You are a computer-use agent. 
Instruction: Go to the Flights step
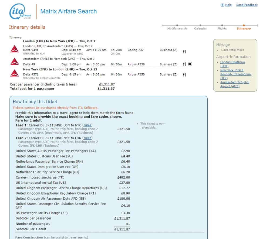point(222,29)
